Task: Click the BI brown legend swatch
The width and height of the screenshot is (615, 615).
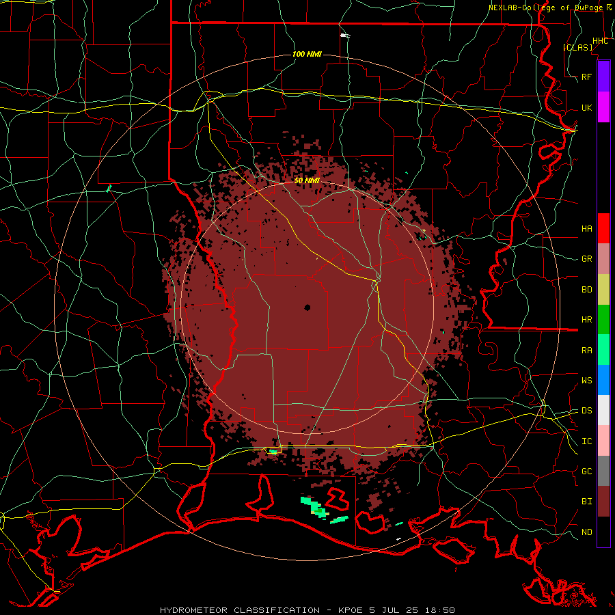Action: pos(603,502)
